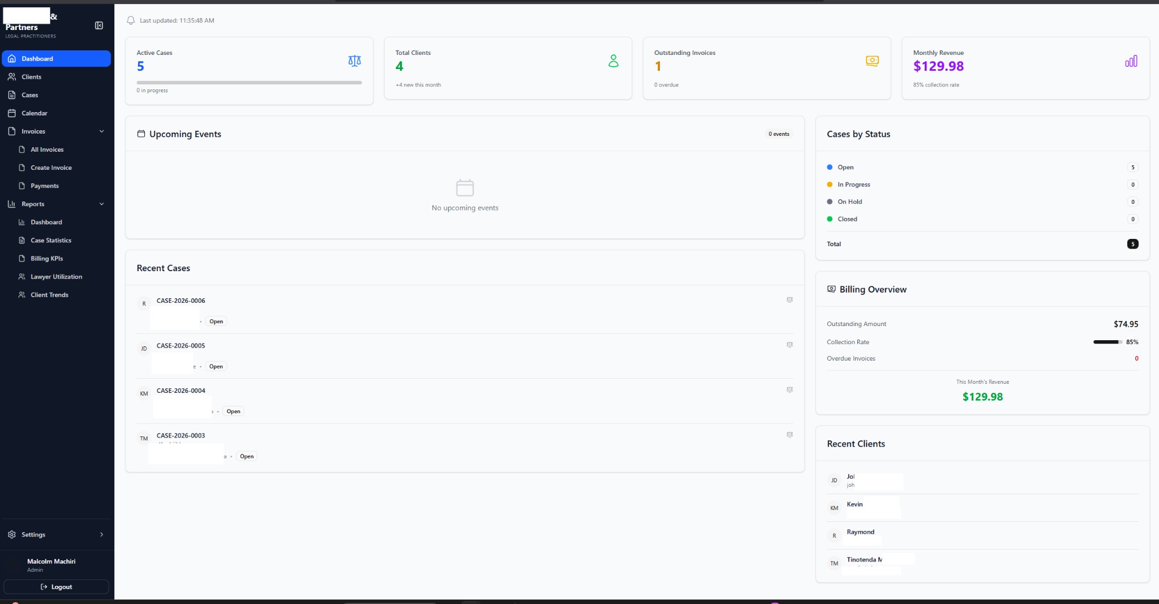Click the 0 events badge on Upcoming Events
This screenshot has height=604, width=1159.
click(779, 134)
